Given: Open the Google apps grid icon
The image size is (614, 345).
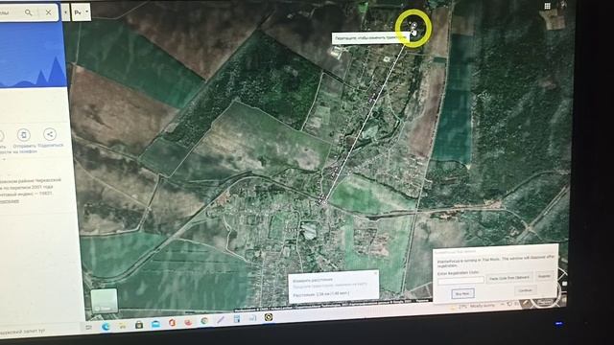Looking at the screenshot, I should point(547,6).
